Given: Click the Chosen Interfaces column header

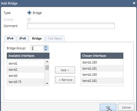Looking at the screenshot, I should click(102, 56).
